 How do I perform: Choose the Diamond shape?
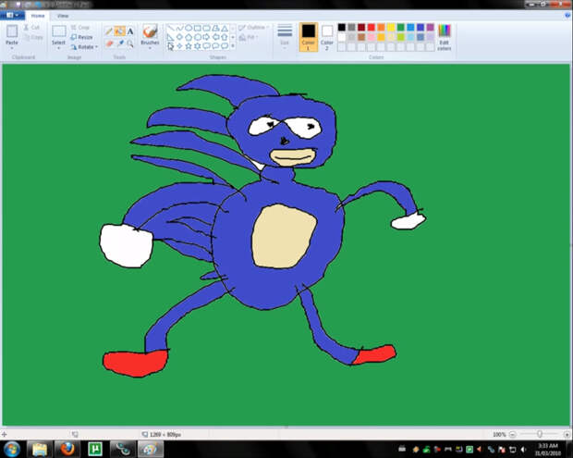click(179, 37)
